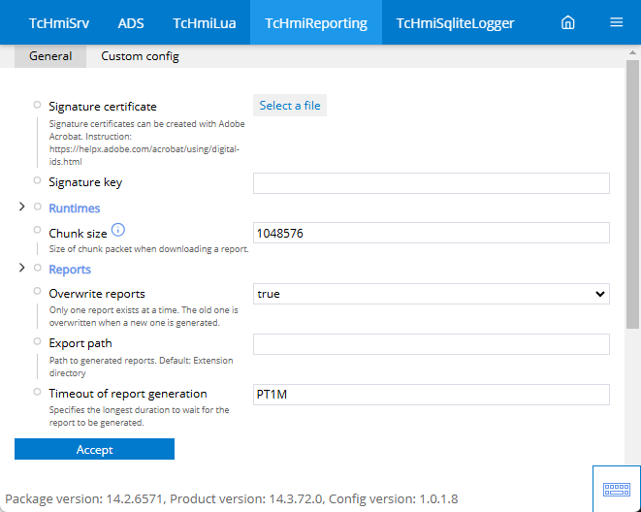Expand the Reports section chevron
641x512 pixels.
pos(22,268)
